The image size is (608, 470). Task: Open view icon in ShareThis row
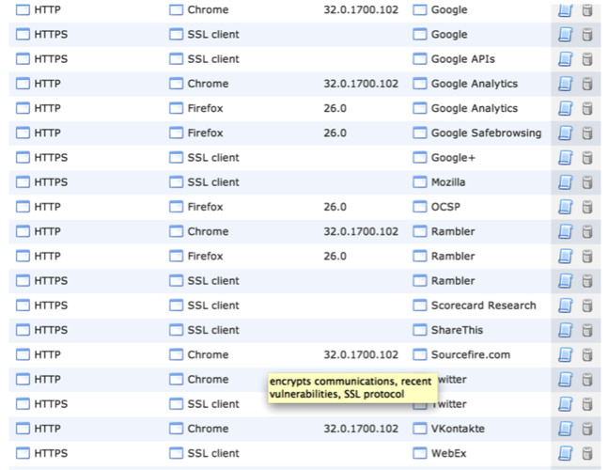[566, 330]
